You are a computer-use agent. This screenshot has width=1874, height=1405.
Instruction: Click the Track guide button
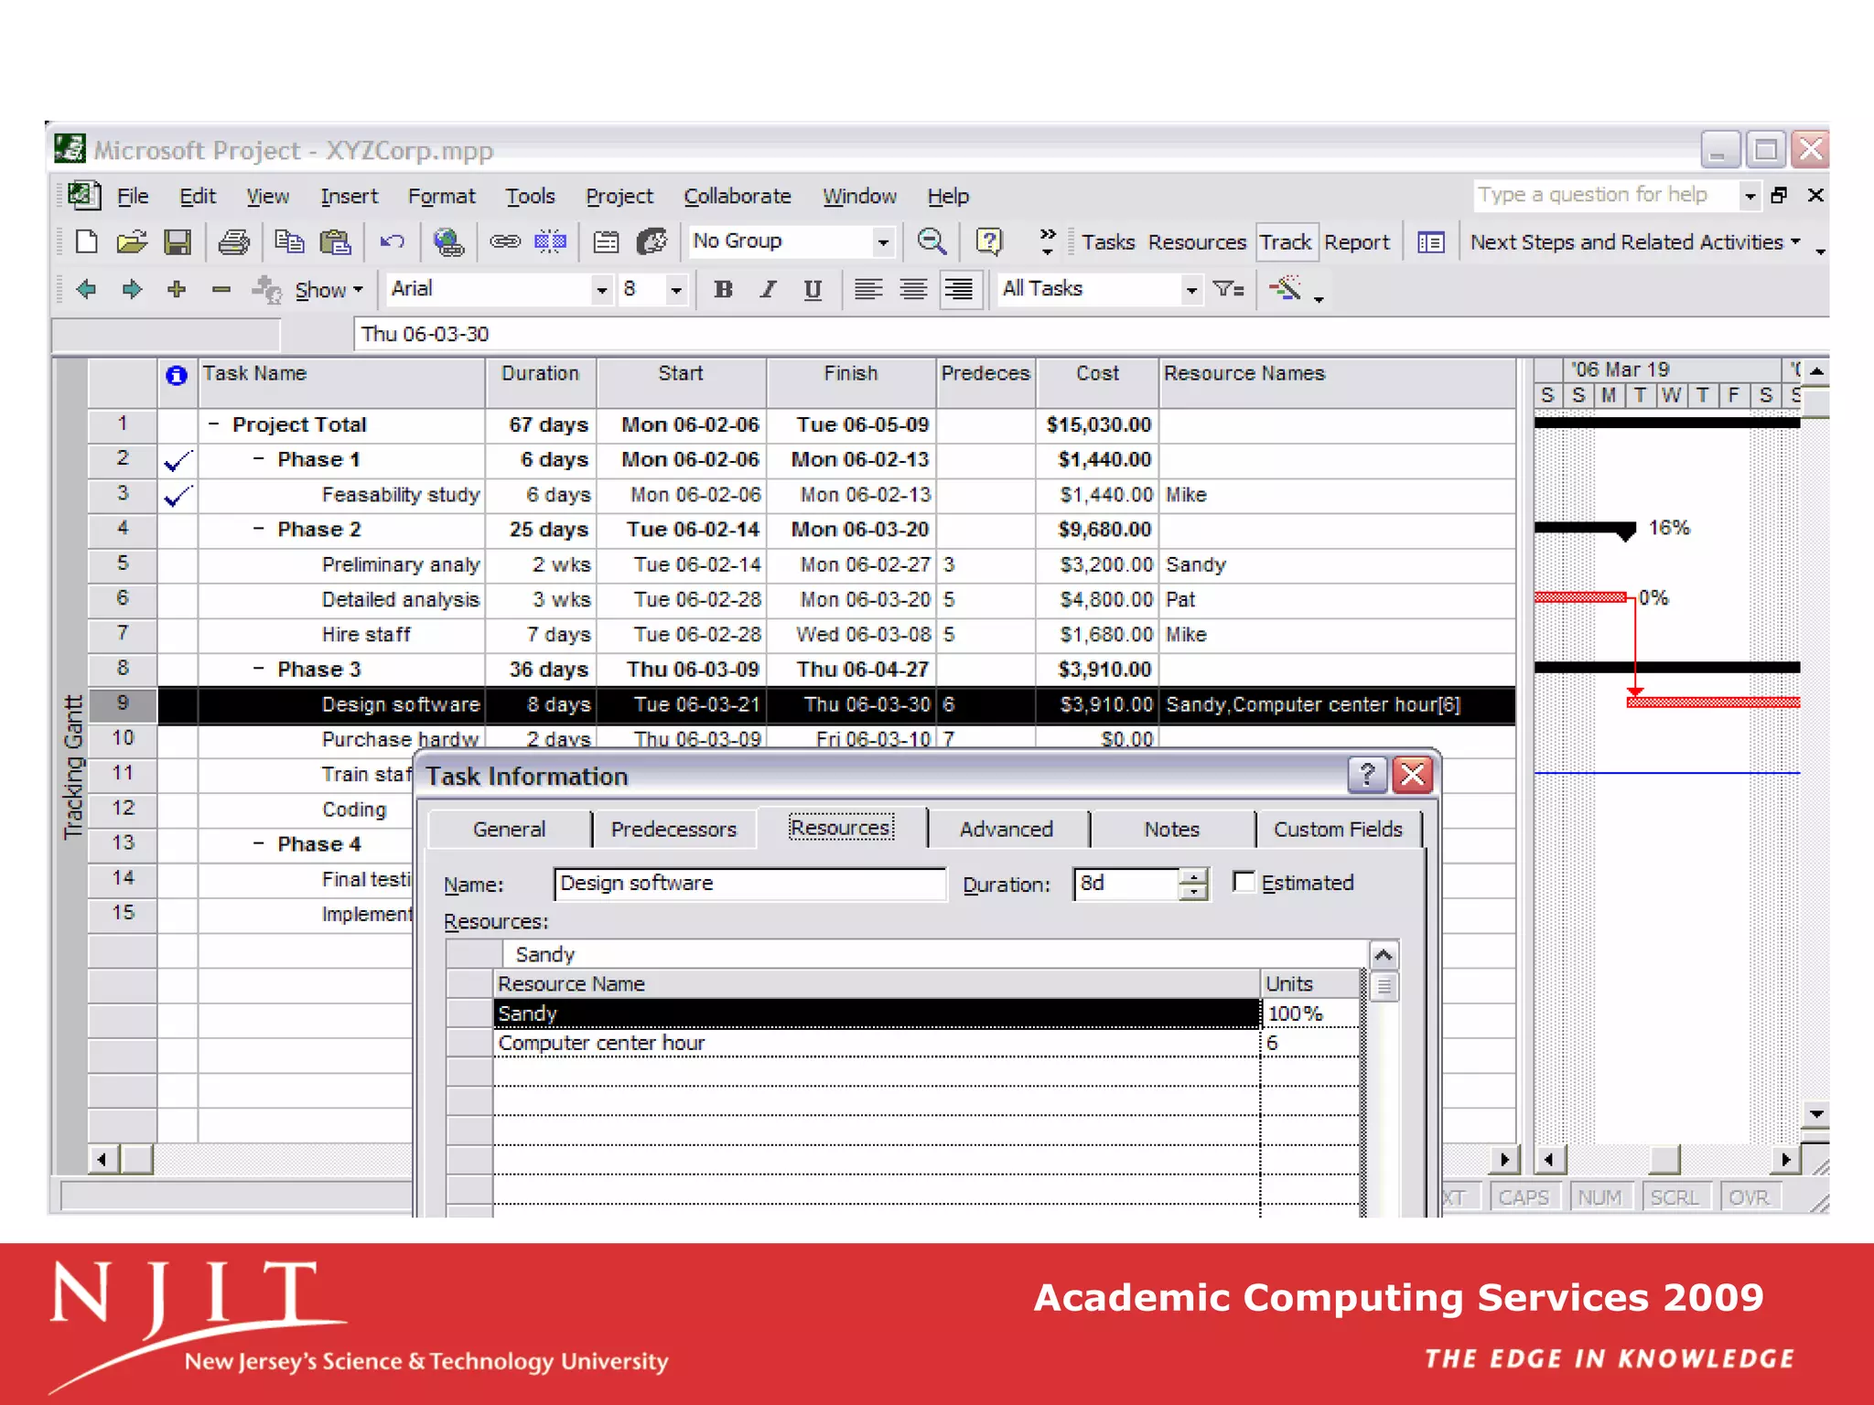[x=1286, y=242]
